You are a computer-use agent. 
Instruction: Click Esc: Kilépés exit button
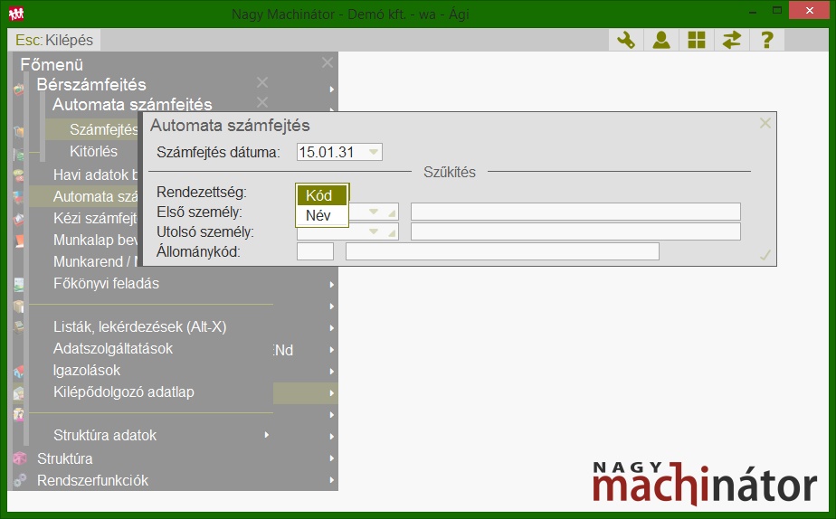(54, 40)
